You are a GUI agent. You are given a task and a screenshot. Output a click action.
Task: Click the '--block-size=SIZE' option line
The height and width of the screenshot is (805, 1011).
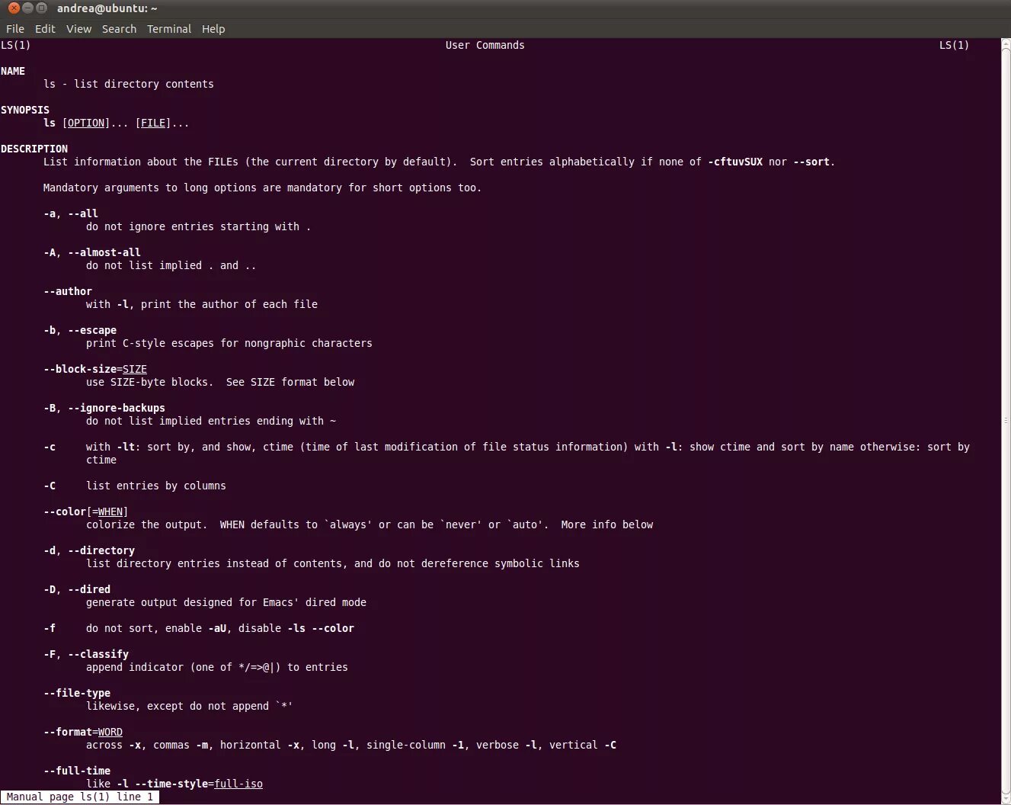coord(95,369)
